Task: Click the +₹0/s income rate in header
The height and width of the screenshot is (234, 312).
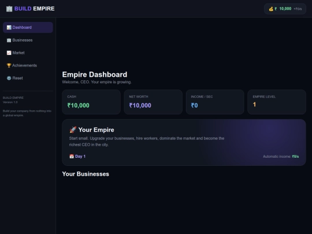Action: [x=298, y=9]
